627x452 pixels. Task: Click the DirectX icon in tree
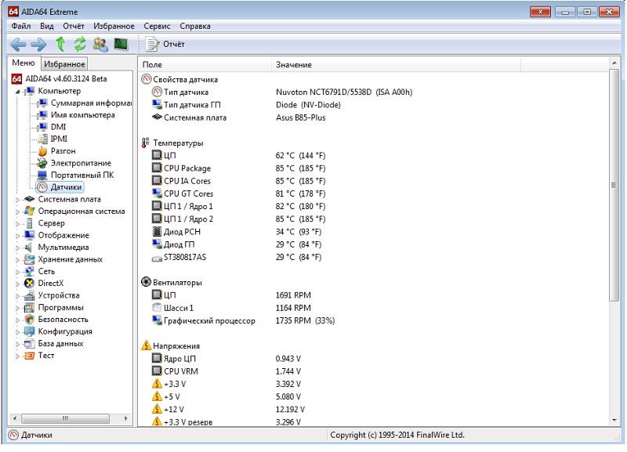coord(29,284)
